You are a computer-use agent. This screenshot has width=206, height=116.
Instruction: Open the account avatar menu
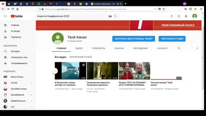pos(194,16)
